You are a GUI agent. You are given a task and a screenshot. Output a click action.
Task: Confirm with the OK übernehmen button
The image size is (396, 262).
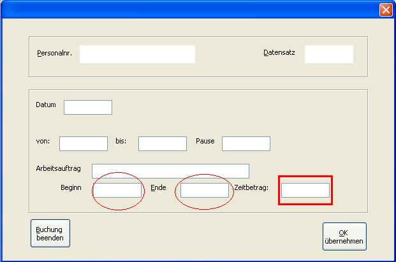[x=344, y=237]
